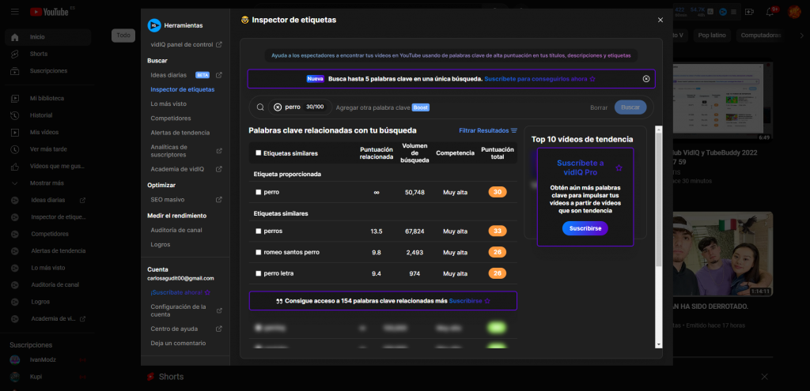The height and width of the screenshot is (391, 810).
Task: Dismiss the 'Busca hasta 5 palabras clave' banner
Action: (x=646, y=79)
